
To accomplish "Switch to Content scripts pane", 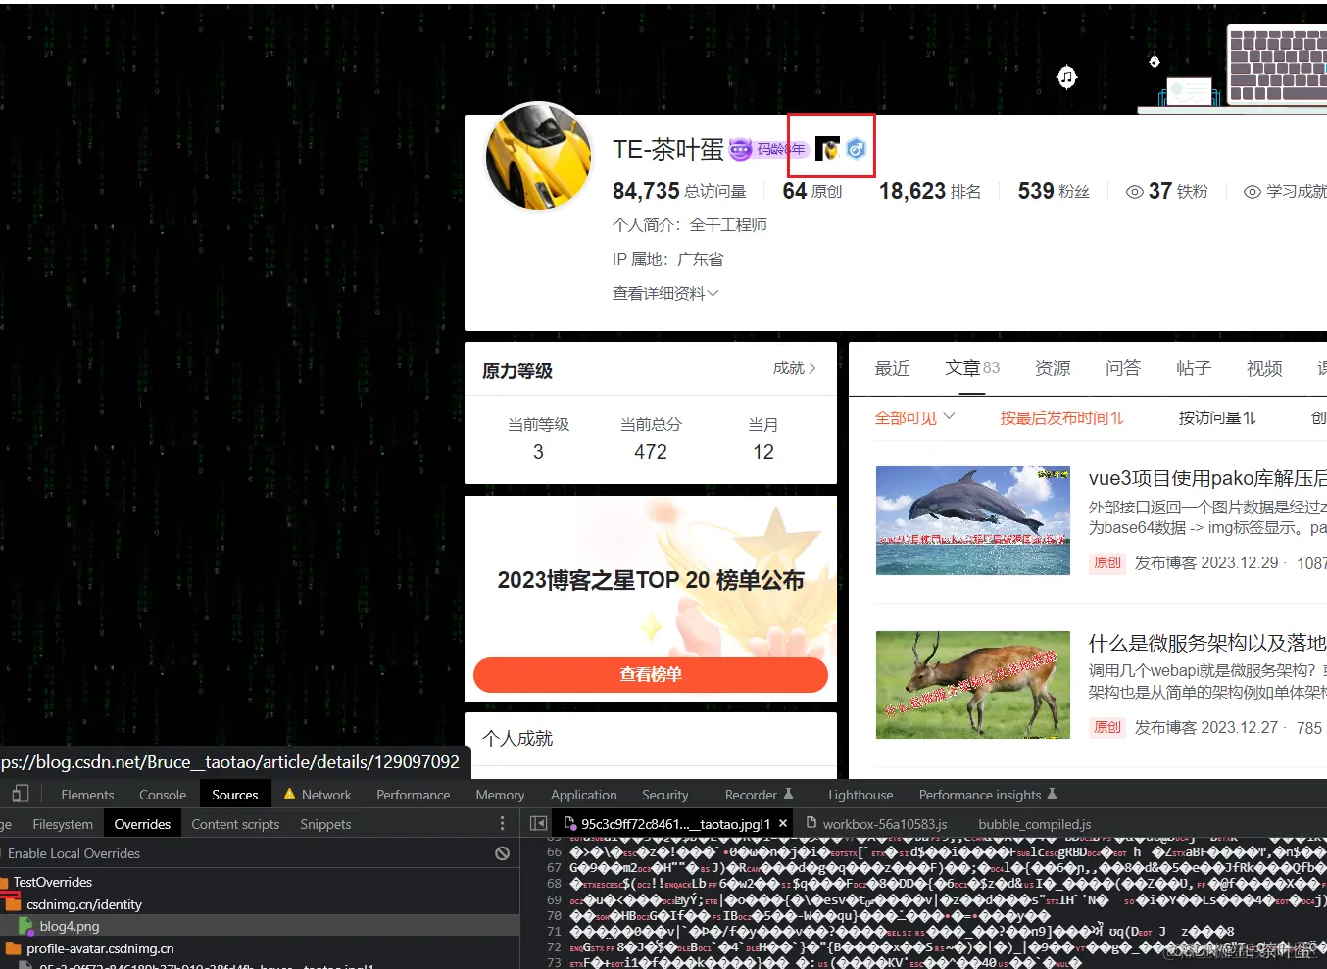I will point(235,824).
